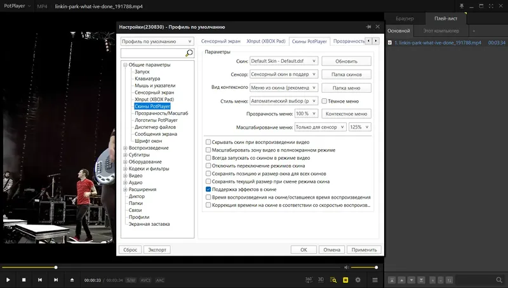Image resolution: width=508 pixels, height=288 pixels.
Task: Click the always-on-top pin in PotPlayer title bar
Action: click(x=462, y=6)
